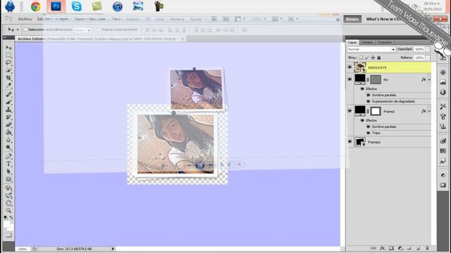
Task: Open Skype from the taskbar
Action: [77, 6]
